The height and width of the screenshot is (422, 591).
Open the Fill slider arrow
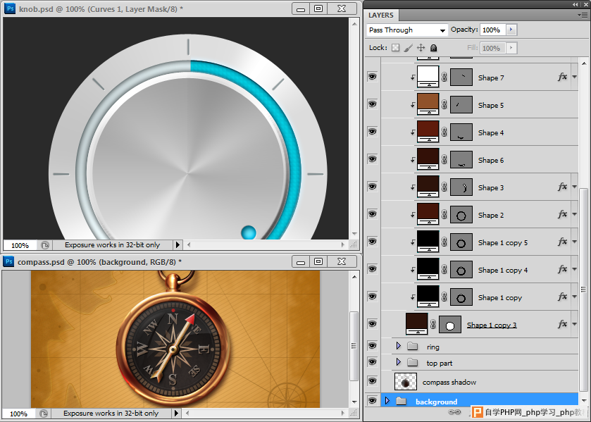coord(511,48)
